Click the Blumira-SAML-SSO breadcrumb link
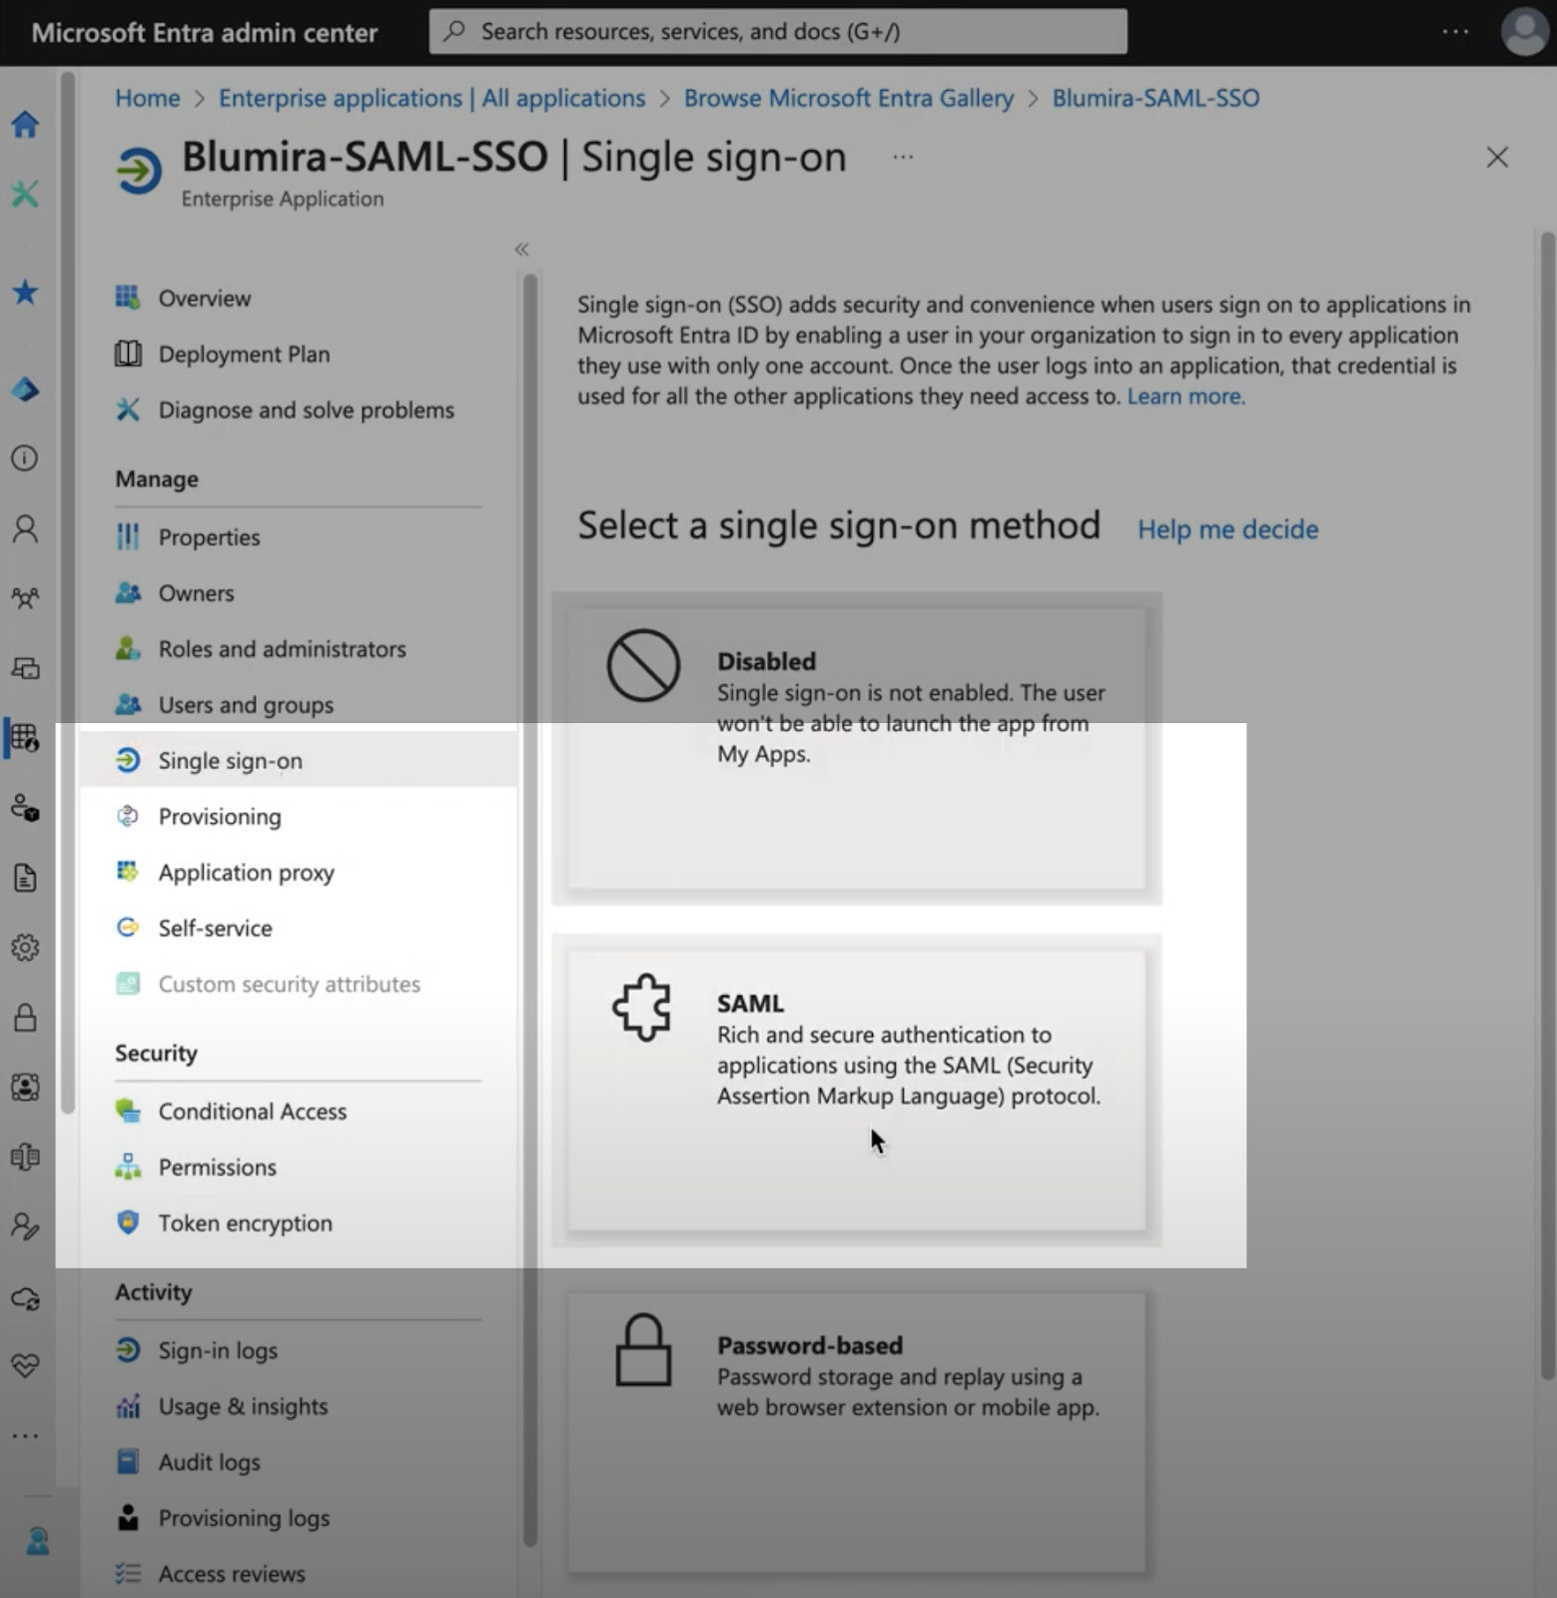 click(x=1156, y=98)
